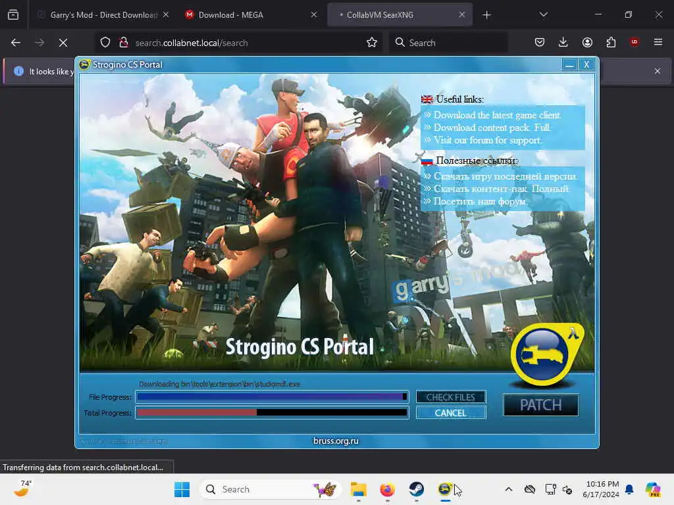Viewport: 674px width, 505px height.
Task: Open Copilot preview icon in taskbar
Action: pyautogui.click(x=652, y=489)
